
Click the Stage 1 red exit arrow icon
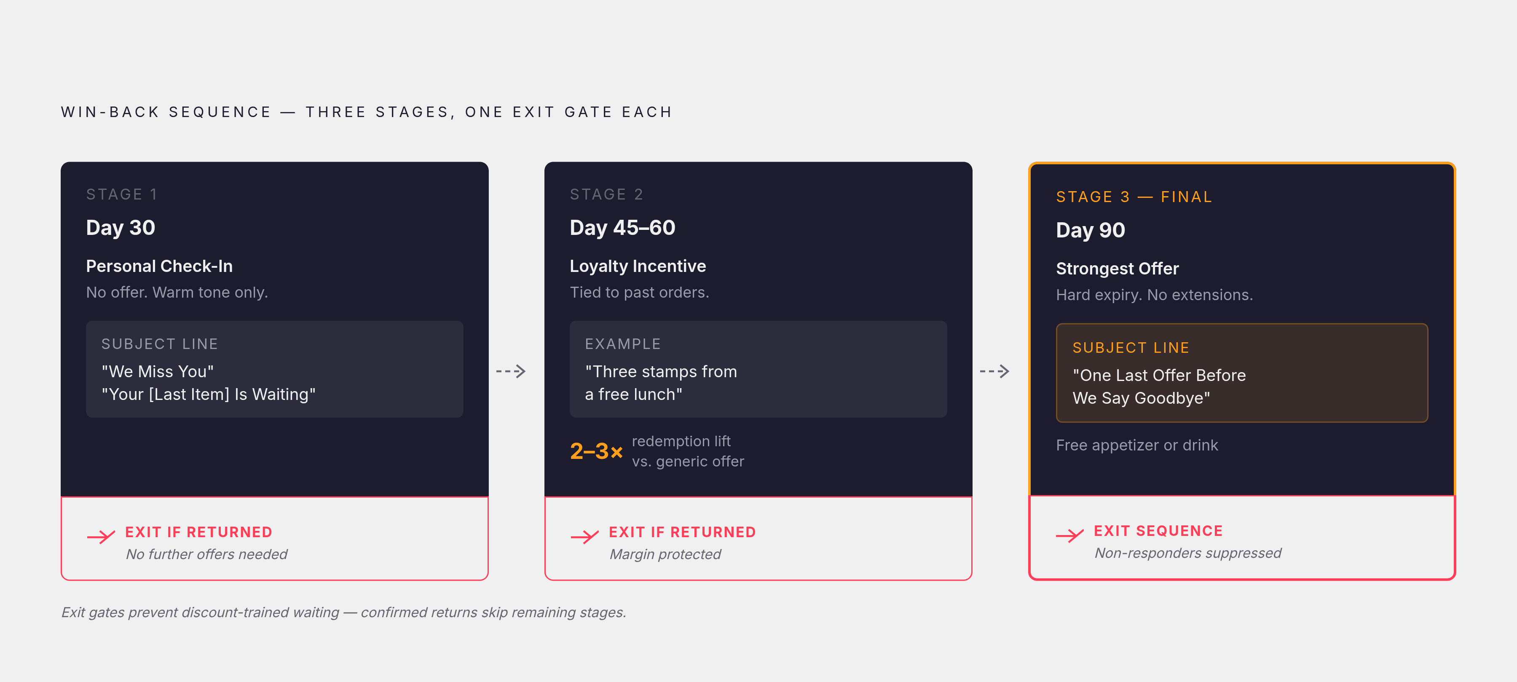[101, 536]
